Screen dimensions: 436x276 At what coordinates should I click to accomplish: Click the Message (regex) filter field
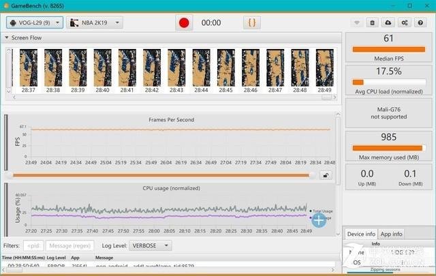(x=69, y=245)
